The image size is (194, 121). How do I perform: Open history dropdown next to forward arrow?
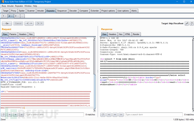42,23
